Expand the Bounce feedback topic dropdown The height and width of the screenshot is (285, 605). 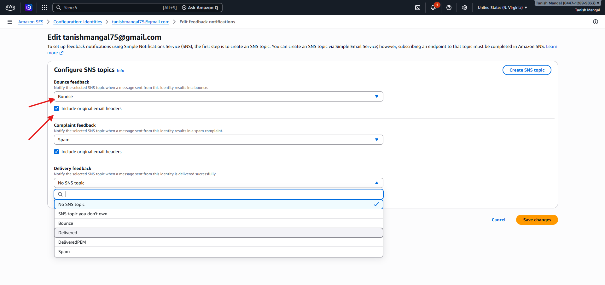(218, 96)
